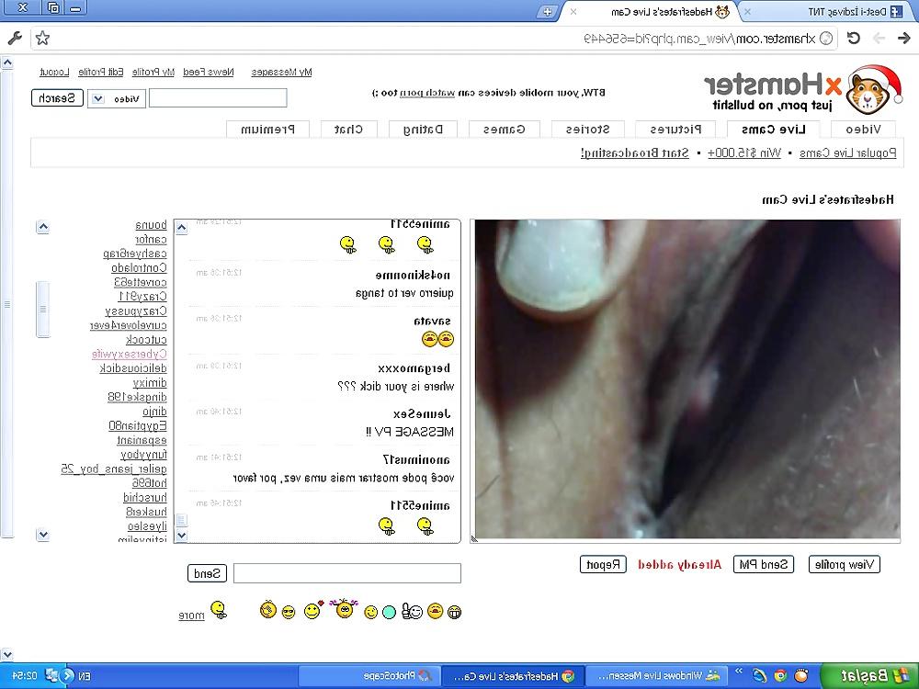The image size is (919, 689).
Task: Insert the spinning dizzy emoticon
Action: (x=267, y=610)
